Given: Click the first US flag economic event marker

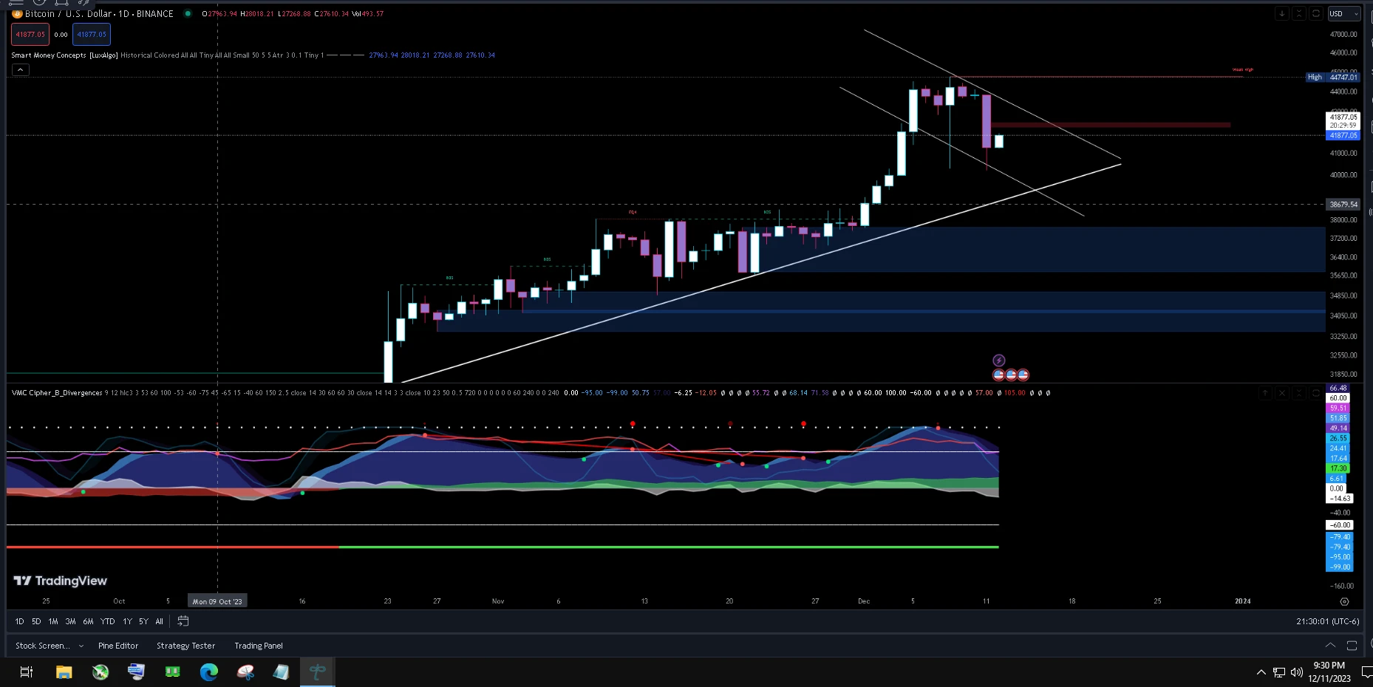Looking at the screenshot, I should (x=998, y=375).
